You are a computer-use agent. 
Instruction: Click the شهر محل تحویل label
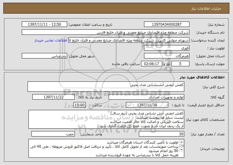81,56
